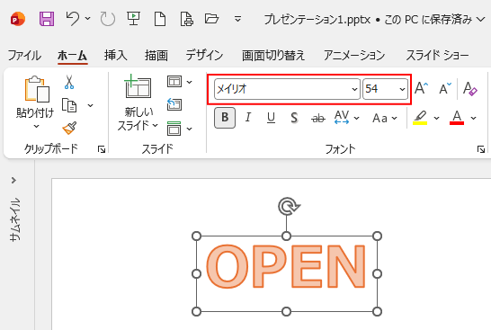Switch to the アニメーション tab

tap(354, 56)
